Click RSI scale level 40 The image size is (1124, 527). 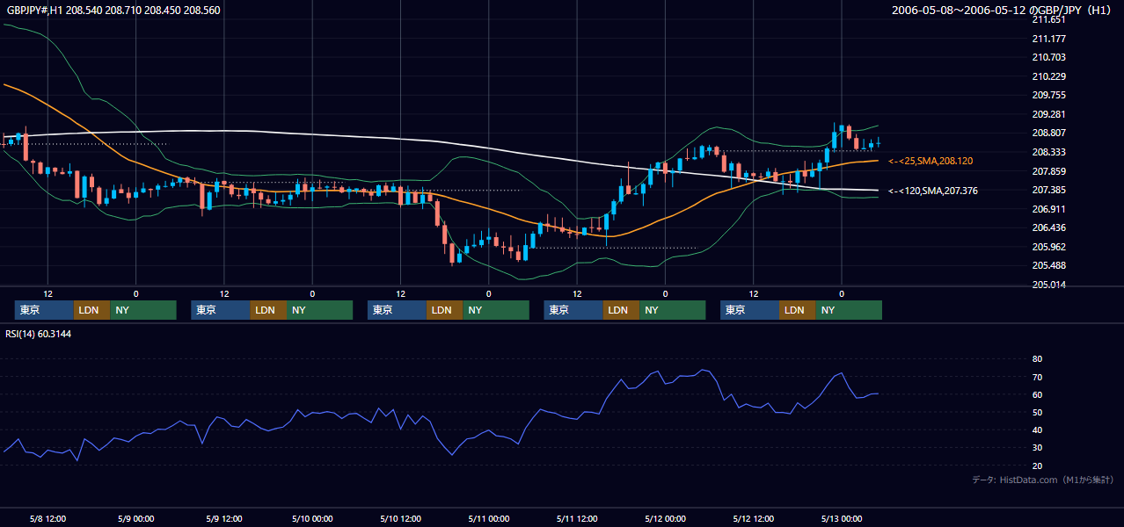(x=1037, y=430)
